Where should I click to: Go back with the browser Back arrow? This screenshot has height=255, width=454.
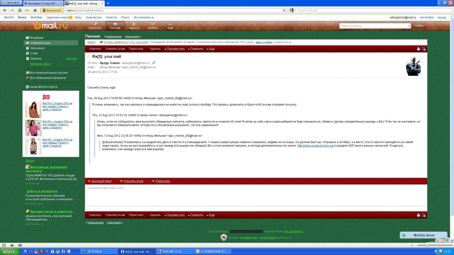[x=5, y=10]
